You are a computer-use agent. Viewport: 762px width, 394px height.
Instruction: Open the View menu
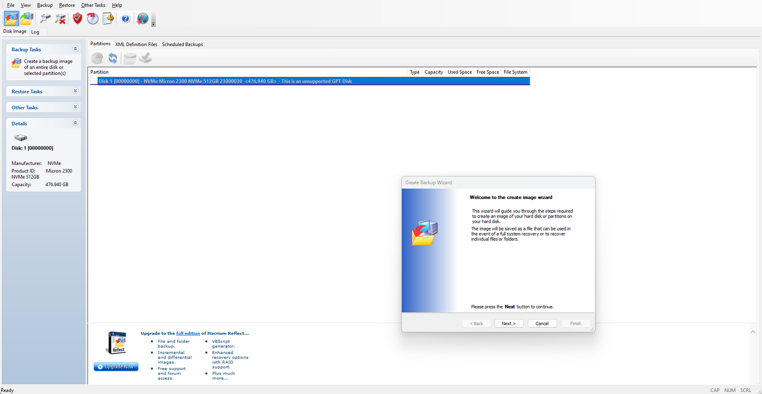[x=26, y=5]
